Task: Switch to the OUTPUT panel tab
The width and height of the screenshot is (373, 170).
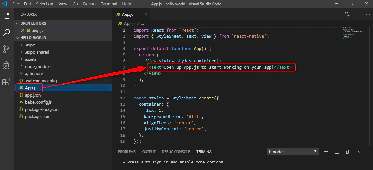Action: coord(149,152)
